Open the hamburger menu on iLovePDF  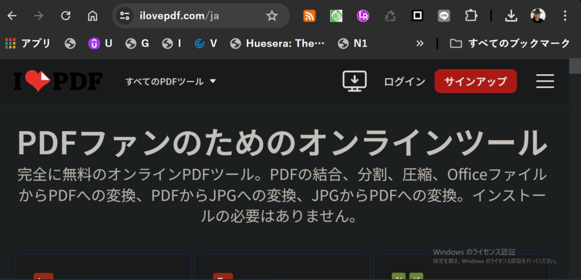[x=544, y=81]
